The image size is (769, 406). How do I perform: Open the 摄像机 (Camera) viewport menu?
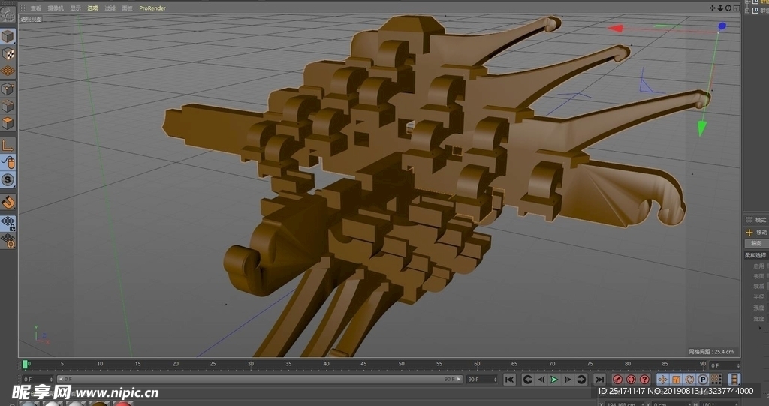click(x=56, y=8)
